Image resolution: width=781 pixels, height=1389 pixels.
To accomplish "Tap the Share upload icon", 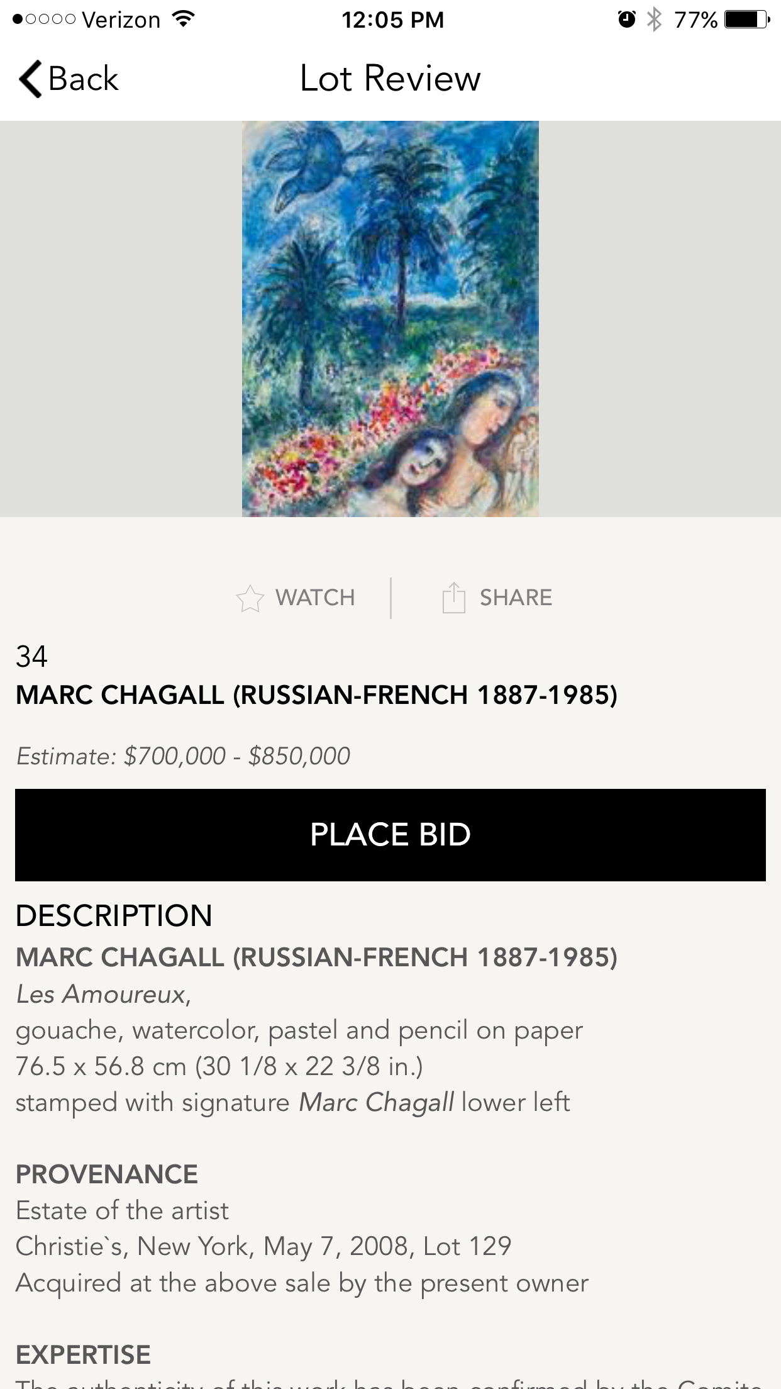I will pyautogui.click(x=453, y=598).
